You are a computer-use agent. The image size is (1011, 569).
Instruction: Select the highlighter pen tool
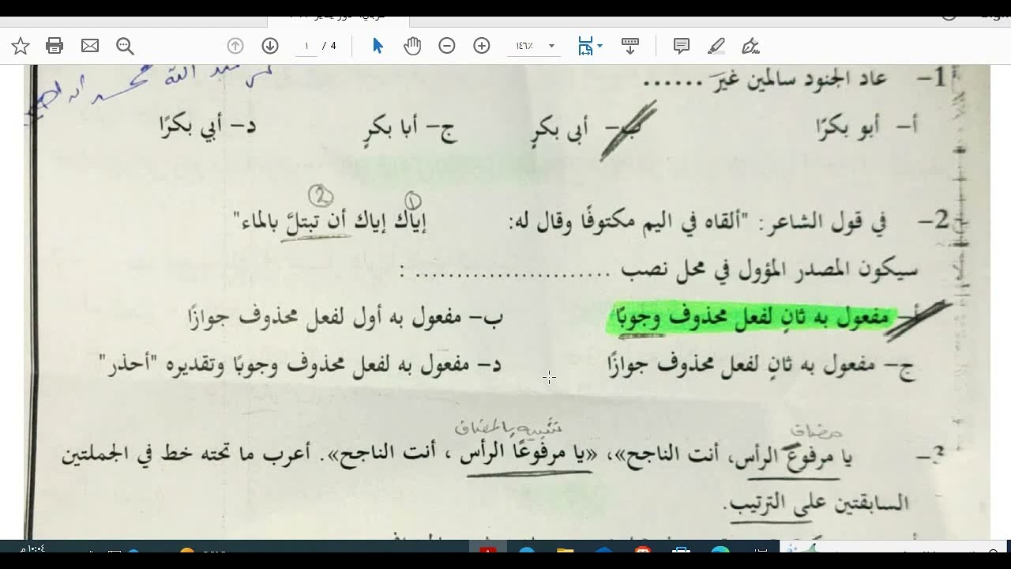[716, 46]
